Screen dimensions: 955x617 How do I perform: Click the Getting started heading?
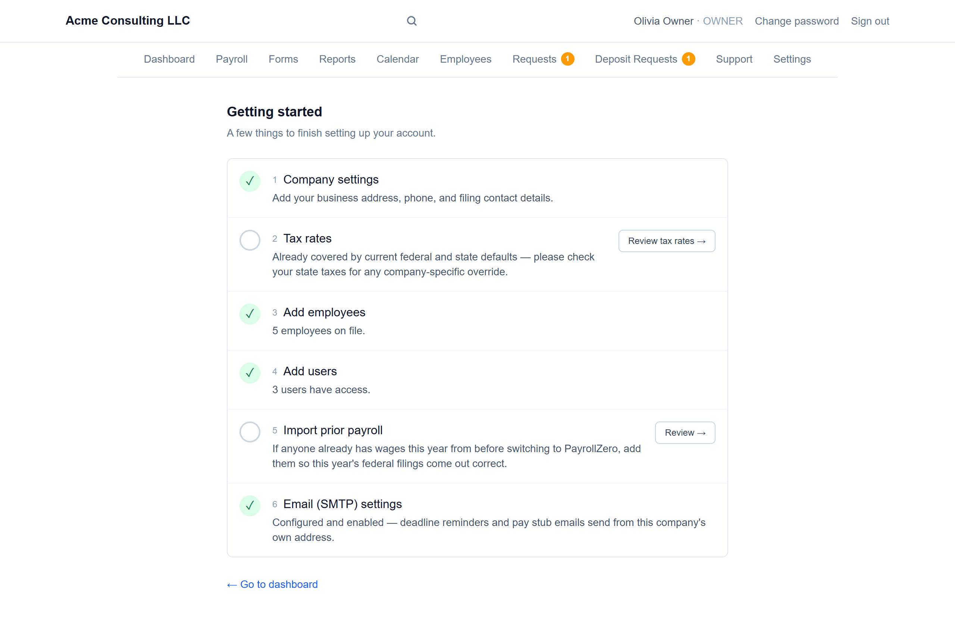coord(275,112)
